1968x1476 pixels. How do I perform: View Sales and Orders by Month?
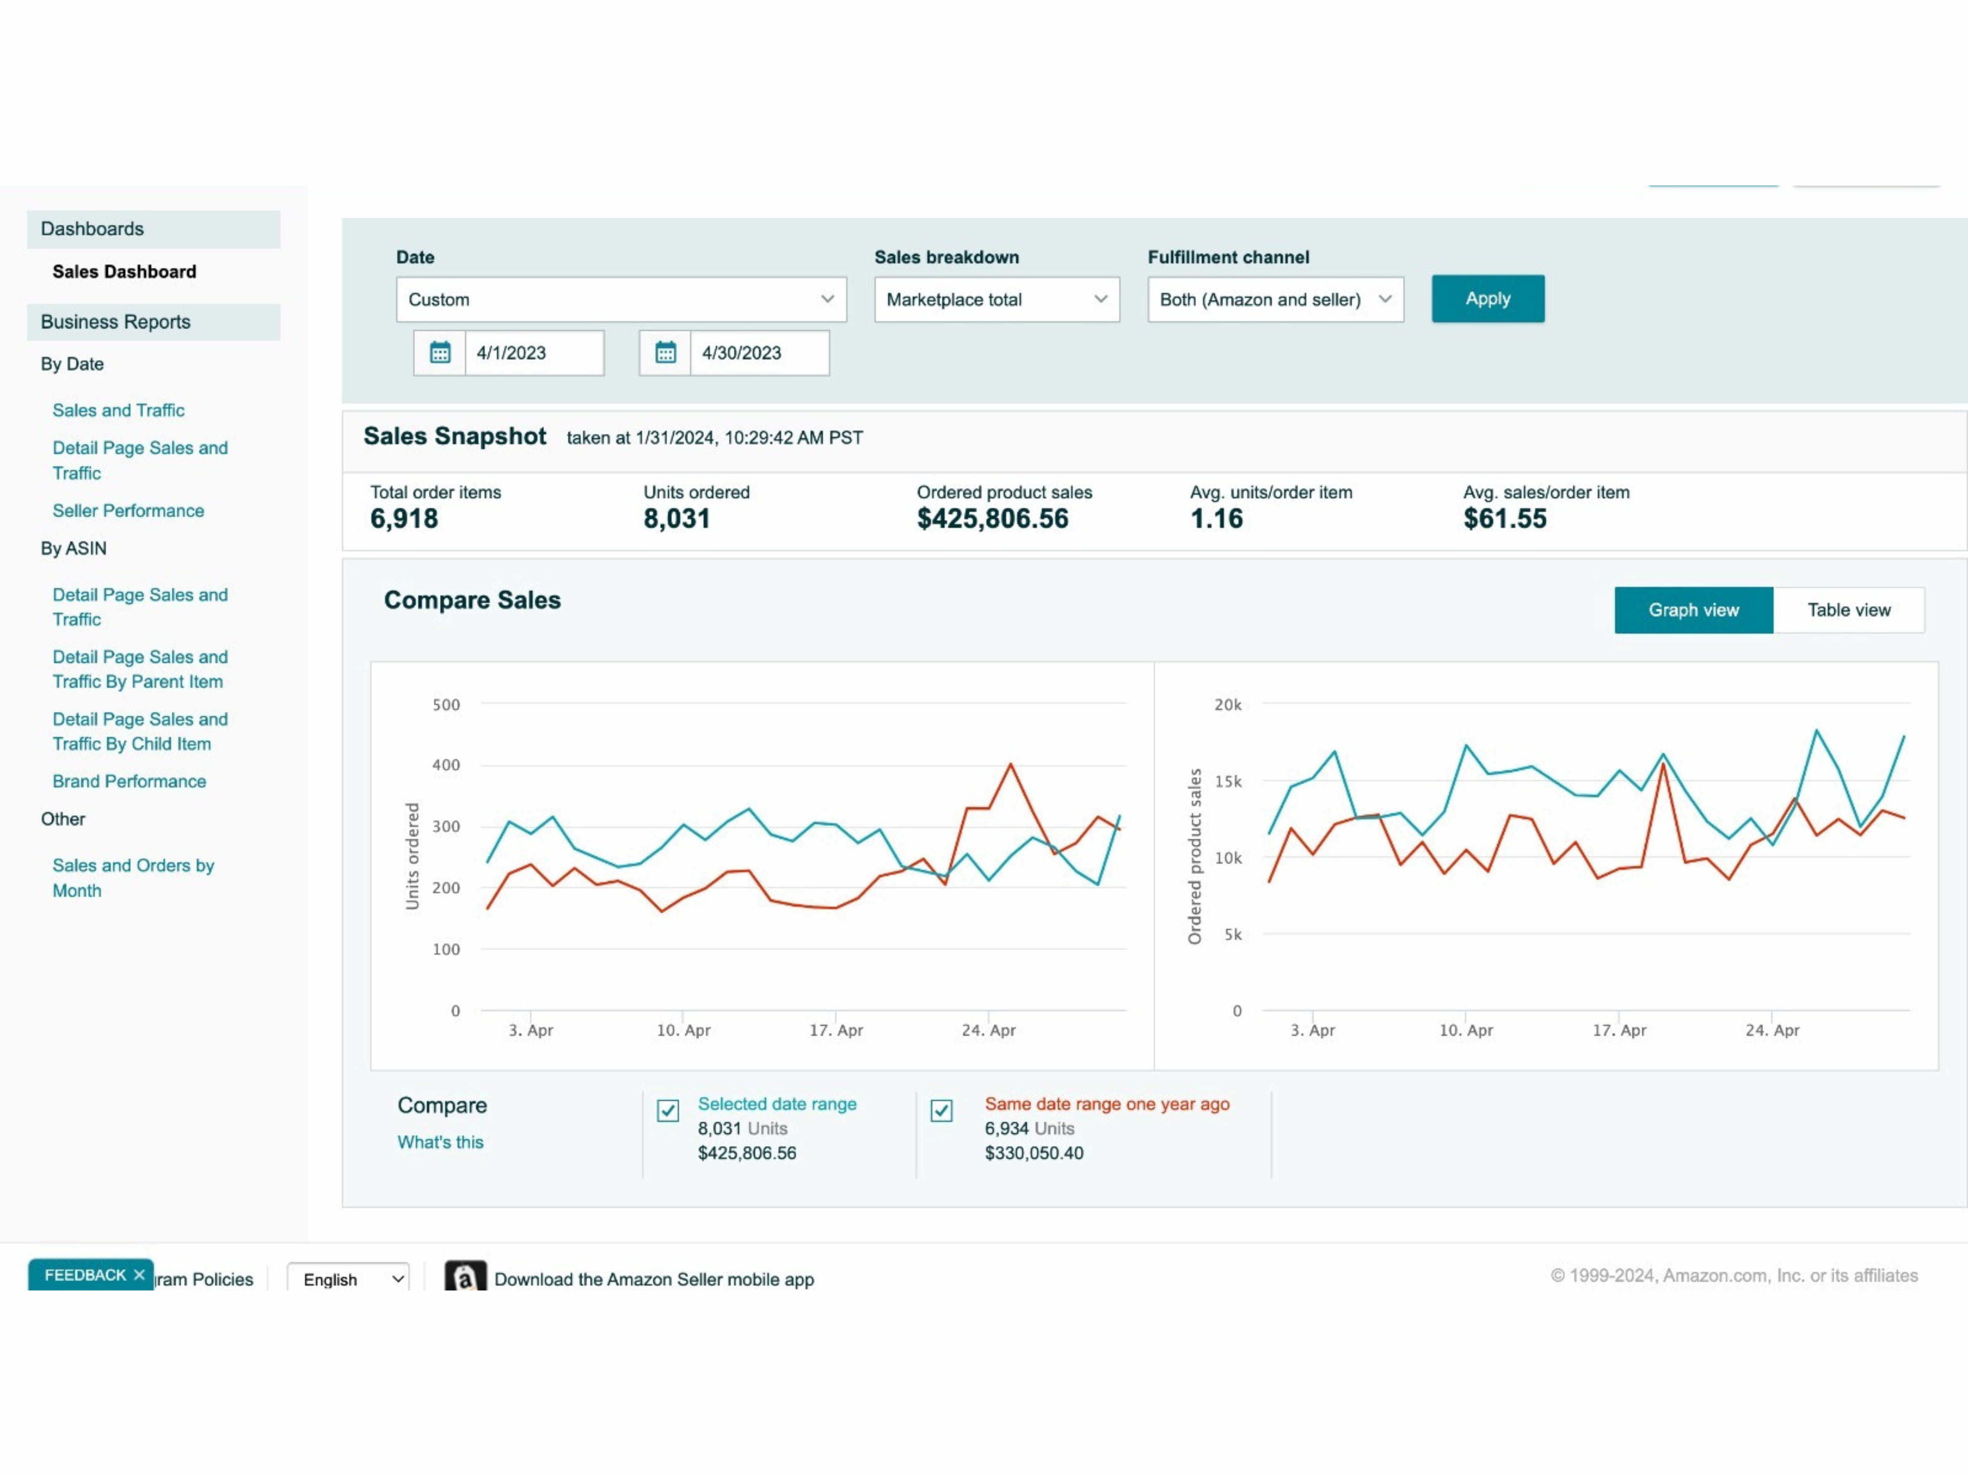point(133,877)
